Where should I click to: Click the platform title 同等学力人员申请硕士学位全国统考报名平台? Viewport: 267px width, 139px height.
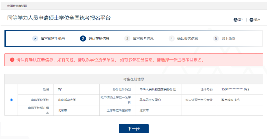point(59,18)
